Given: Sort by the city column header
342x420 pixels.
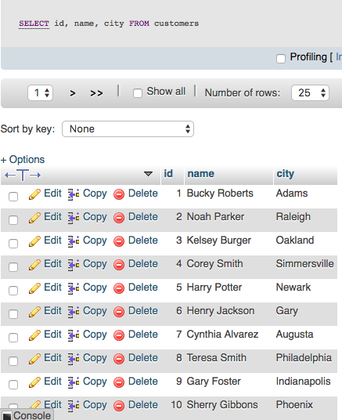Looking at the screenshot, I should pyautogui.click(x=286, y=174).
